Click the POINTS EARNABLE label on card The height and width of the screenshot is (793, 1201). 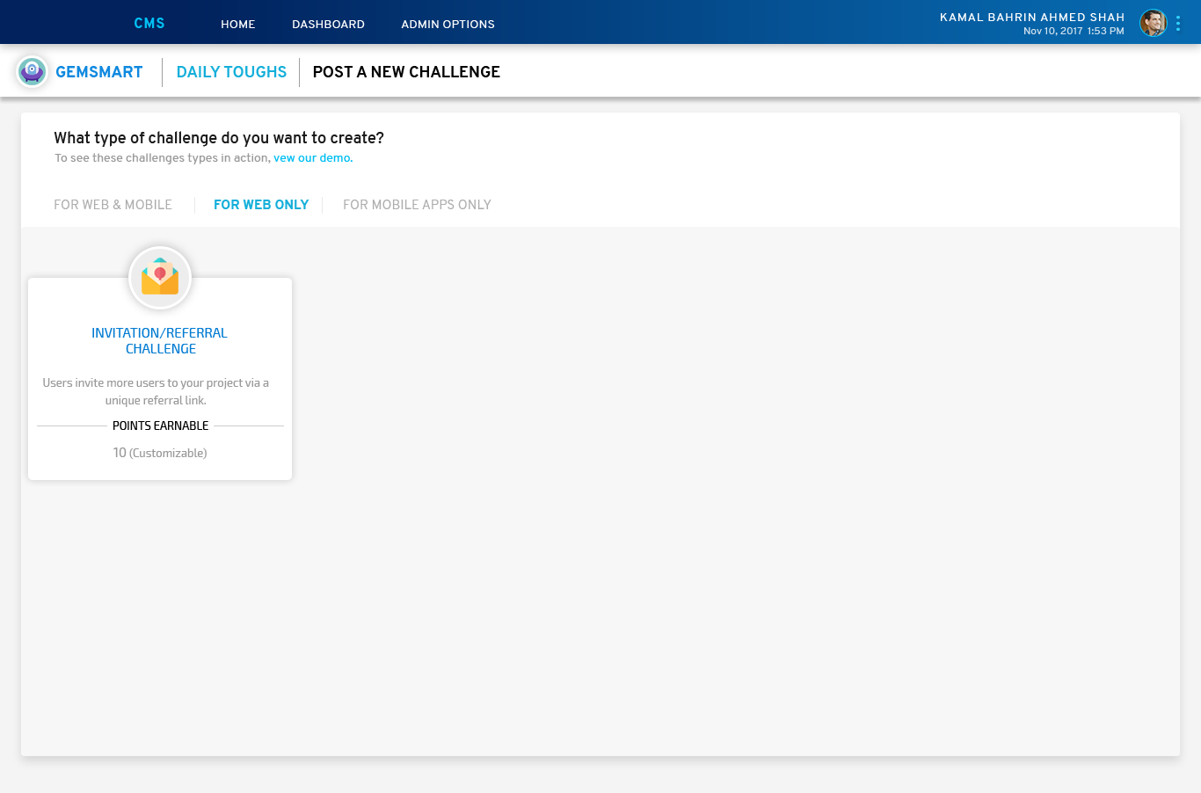tap(160, 426)
